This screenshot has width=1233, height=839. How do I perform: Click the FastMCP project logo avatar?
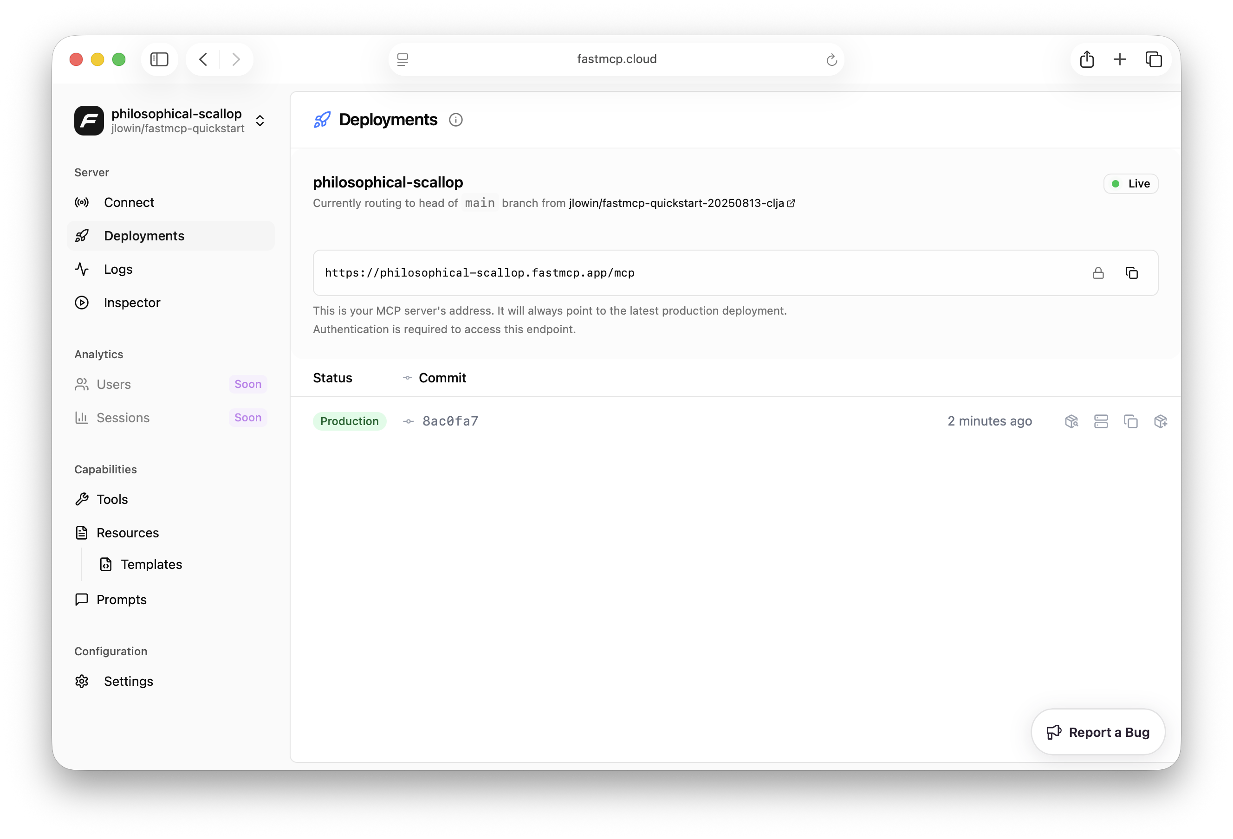[89, 120]
